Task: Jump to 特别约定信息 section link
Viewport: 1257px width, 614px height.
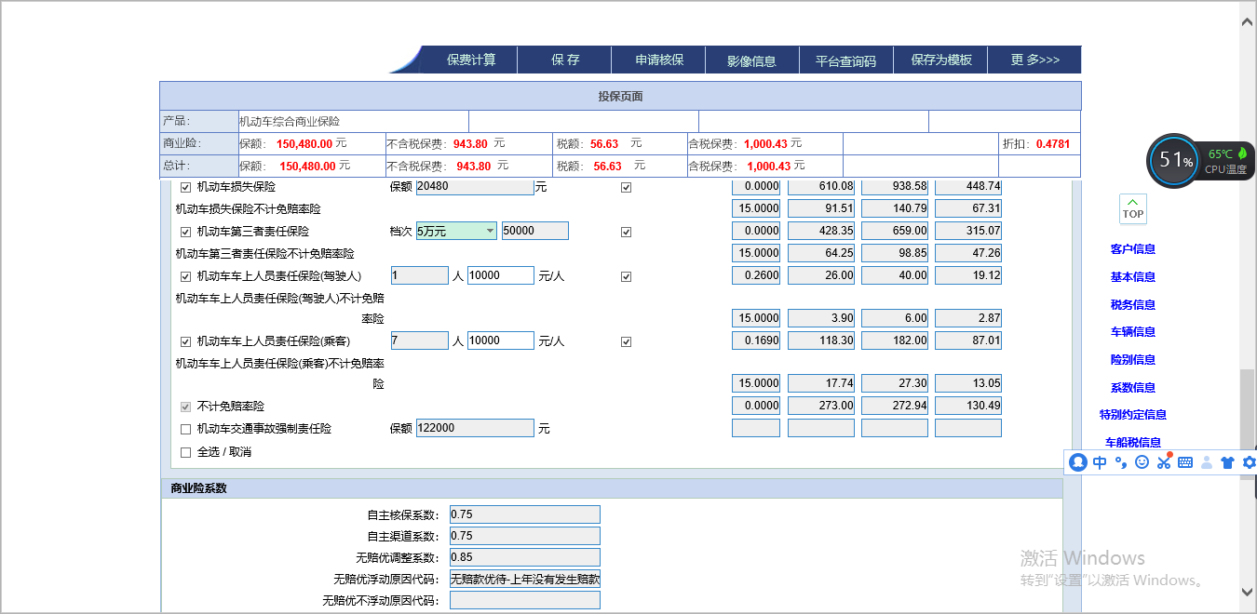Action: click(1132, 415)
